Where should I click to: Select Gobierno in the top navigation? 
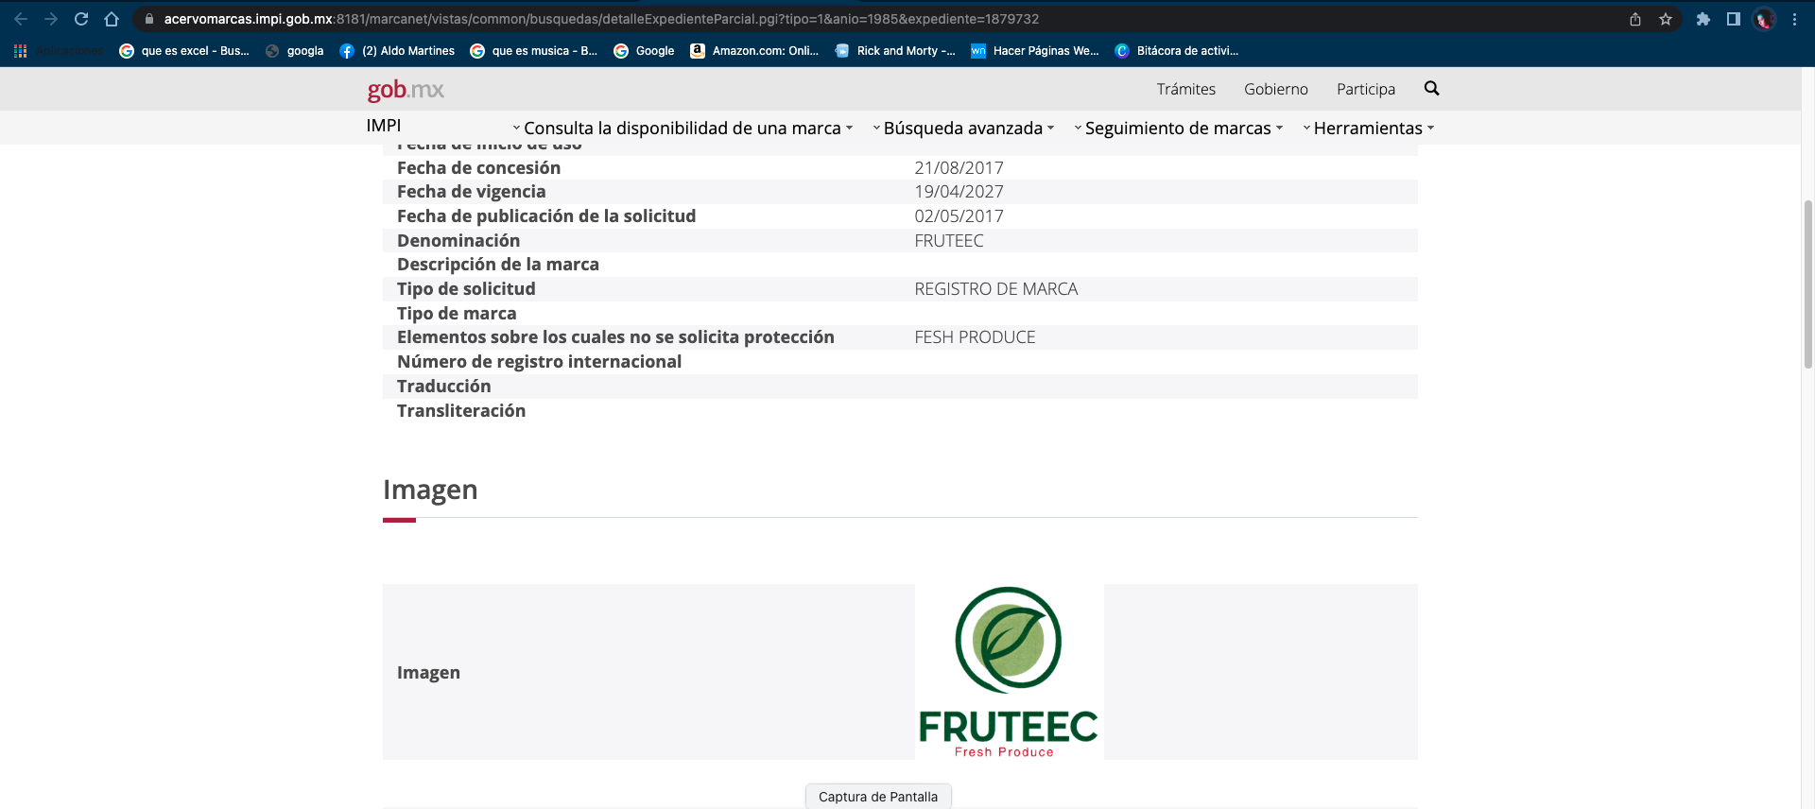click(1275, 89)
